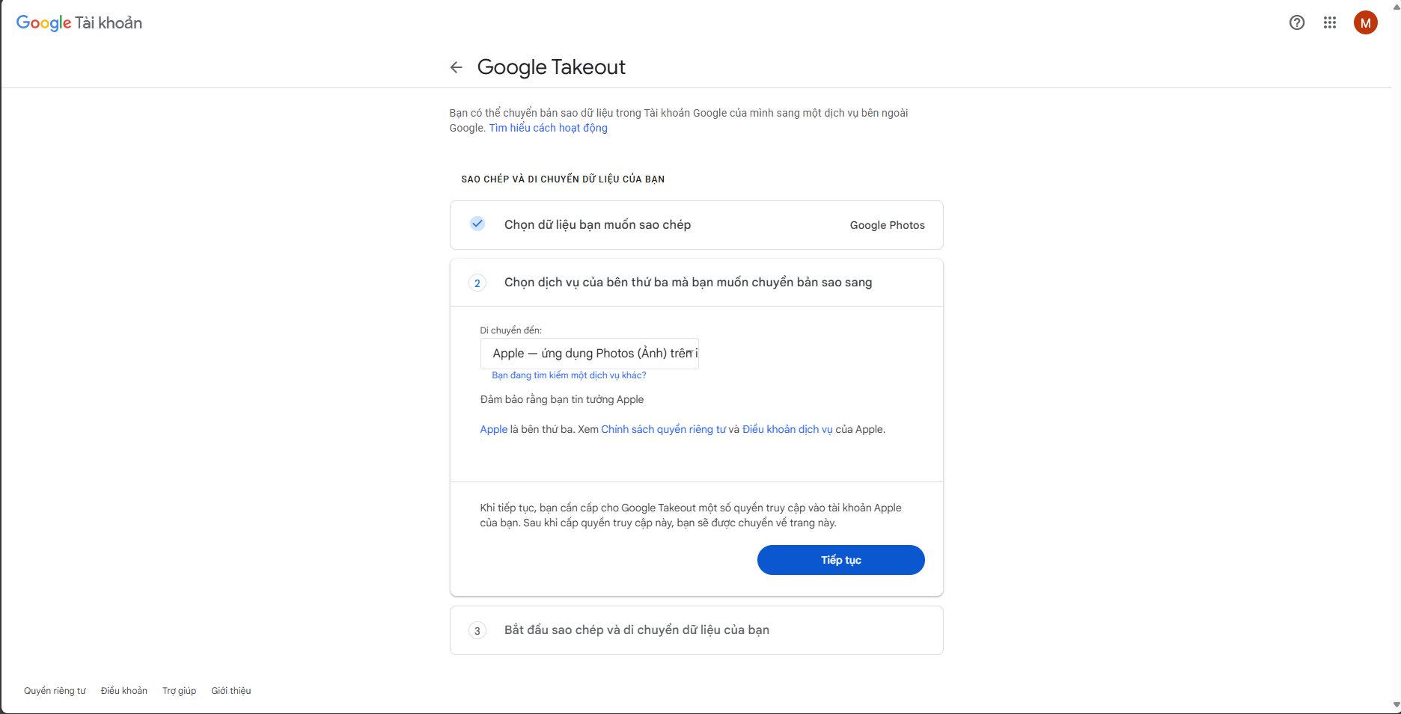The width and height of the screenshot is (1401, 714).
Task: Open the Google apps grid icon
Action: 1330,22
